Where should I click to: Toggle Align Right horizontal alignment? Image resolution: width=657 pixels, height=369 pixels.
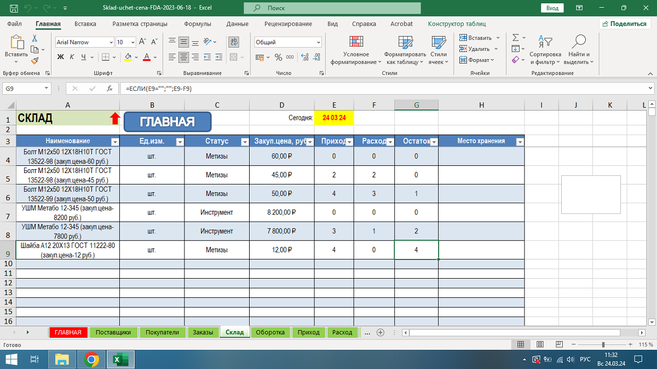[x=195, y=57]
